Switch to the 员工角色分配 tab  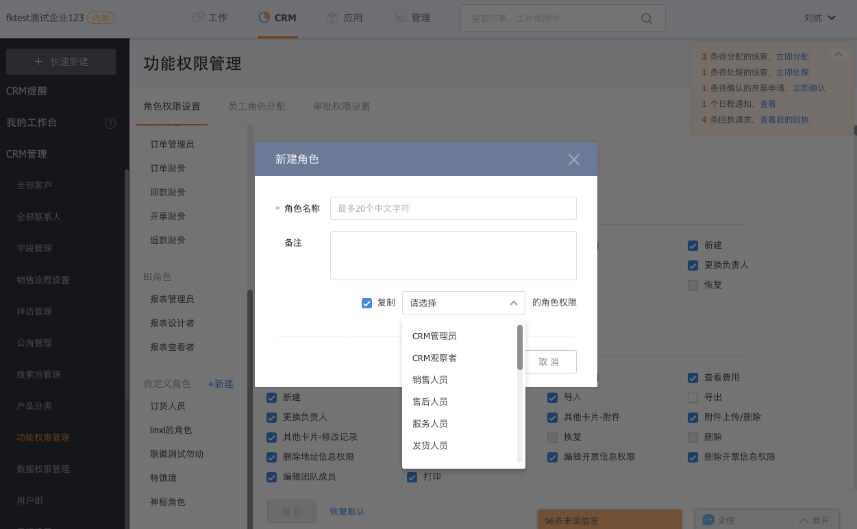pos(256,106)
